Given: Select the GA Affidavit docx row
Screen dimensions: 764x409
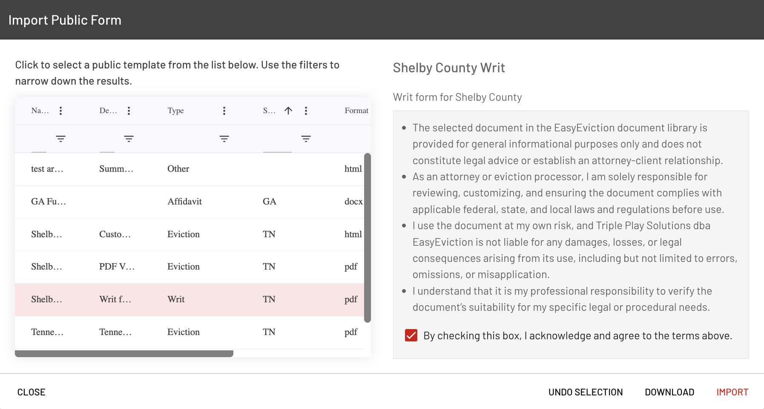Looking at the screenshot, I should [x=190, y=202].
